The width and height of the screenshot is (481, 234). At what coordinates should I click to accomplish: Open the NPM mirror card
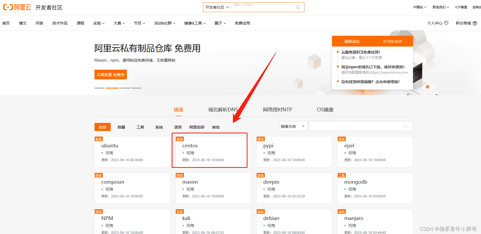[132, 222]
